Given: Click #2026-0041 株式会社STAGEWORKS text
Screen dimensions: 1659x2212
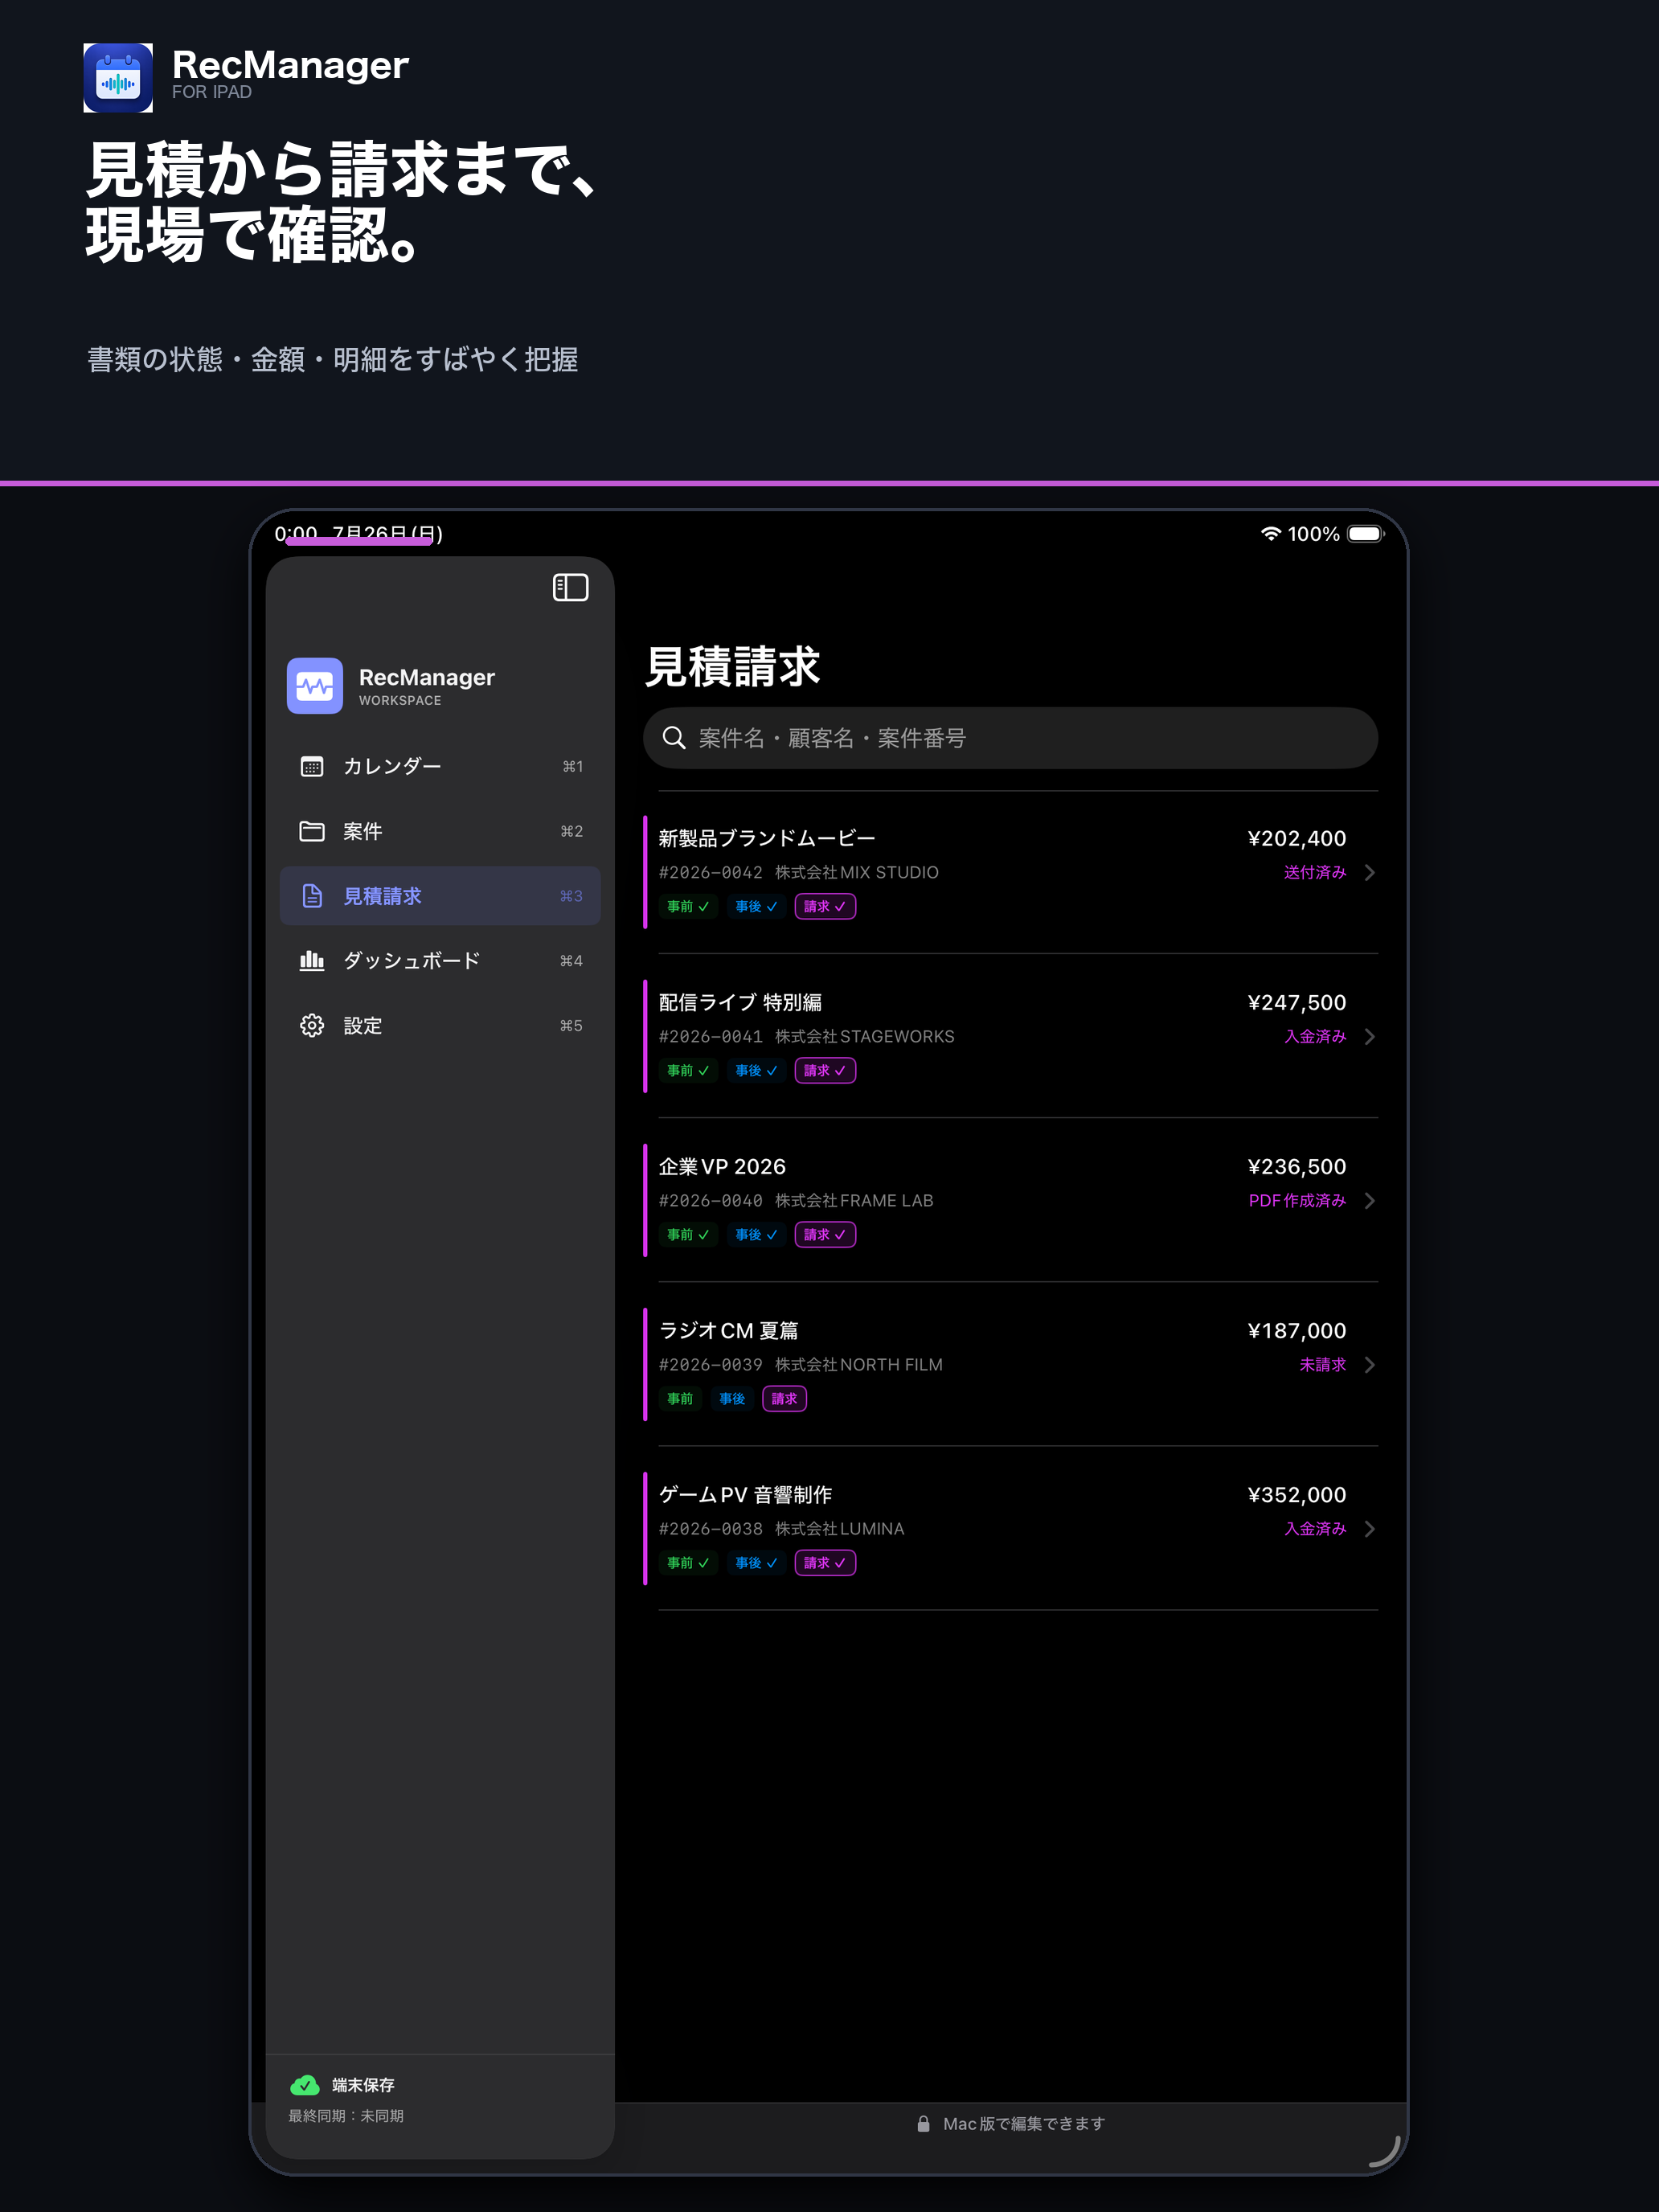Looking at the screenshot, I should click(806, 1036).
